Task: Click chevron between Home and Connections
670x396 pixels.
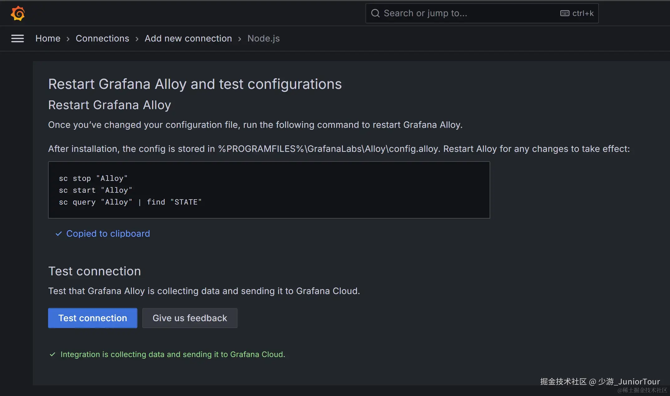Action: tap(68, 39)
